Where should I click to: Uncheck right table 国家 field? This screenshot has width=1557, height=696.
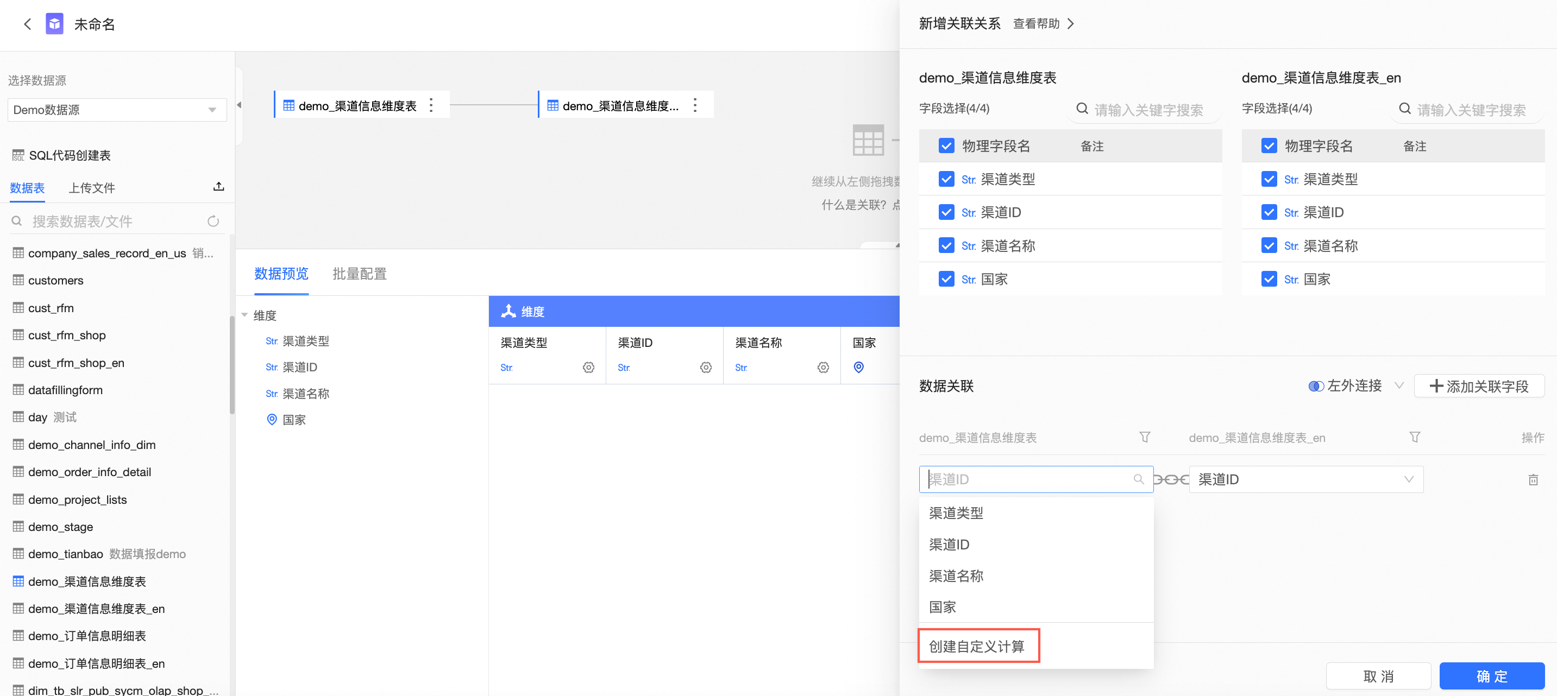coord(1269,279)
